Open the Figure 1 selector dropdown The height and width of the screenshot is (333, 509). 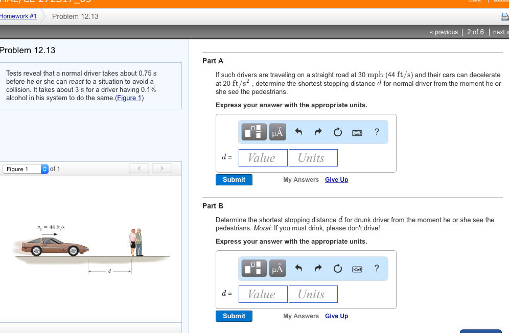click(25, 169)
